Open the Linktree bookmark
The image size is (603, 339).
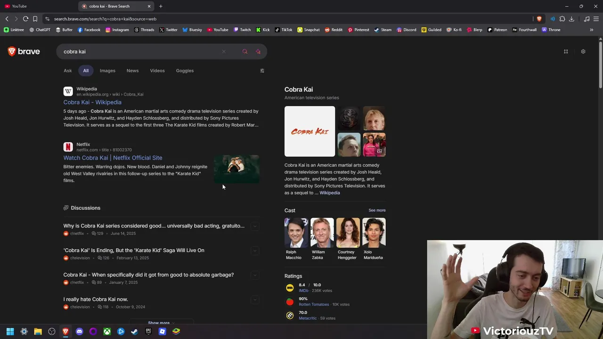[14, 30]
